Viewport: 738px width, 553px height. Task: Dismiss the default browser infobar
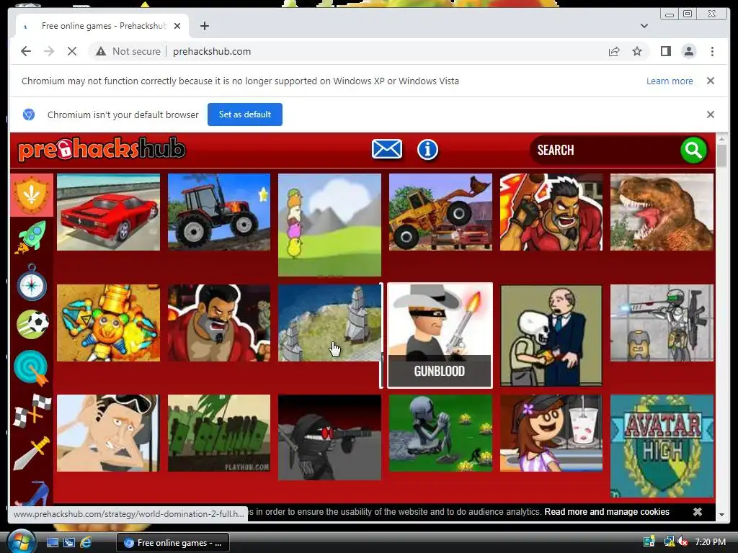710,114
